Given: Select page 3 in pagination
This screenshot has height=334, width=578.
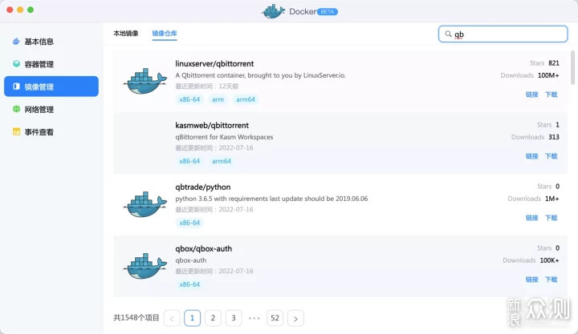Looking at the screenshot, I should pos(234,318).
